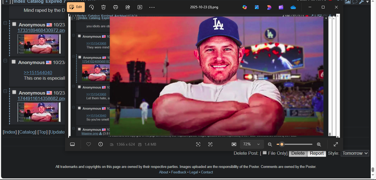Click the browser gallery image icon
The width and height of the screenshot is (376, 180).
(348, 2)
